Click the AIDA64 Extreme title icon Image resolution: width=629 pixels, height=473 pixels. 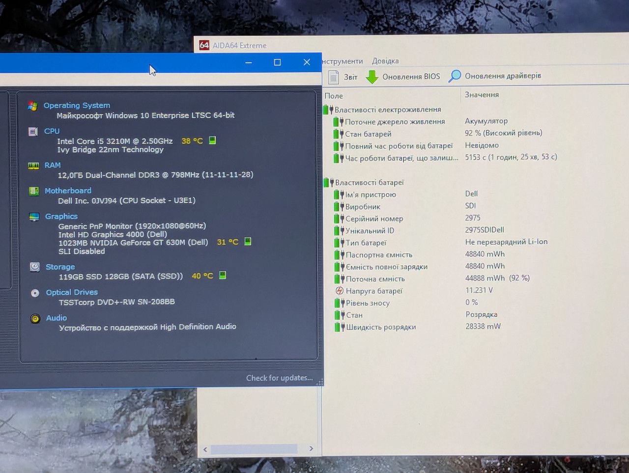[x=204, y=45]
